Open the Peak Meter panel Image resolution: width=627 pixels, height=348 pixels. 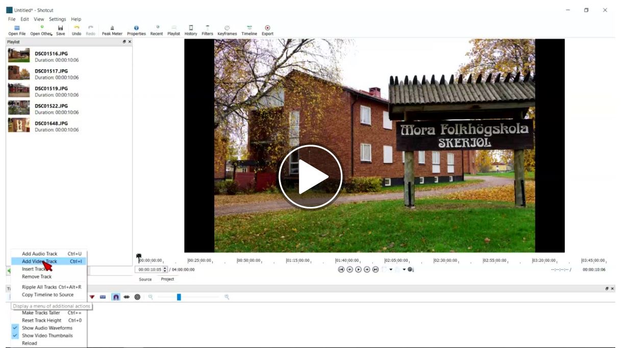pyautogui.click(x=112, y=31)
